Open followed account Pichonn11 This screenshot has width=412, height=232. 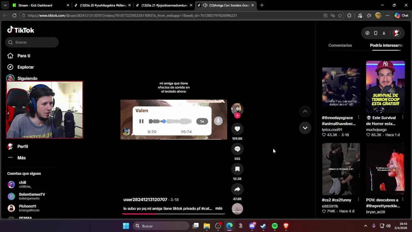(x=24, y=208)
